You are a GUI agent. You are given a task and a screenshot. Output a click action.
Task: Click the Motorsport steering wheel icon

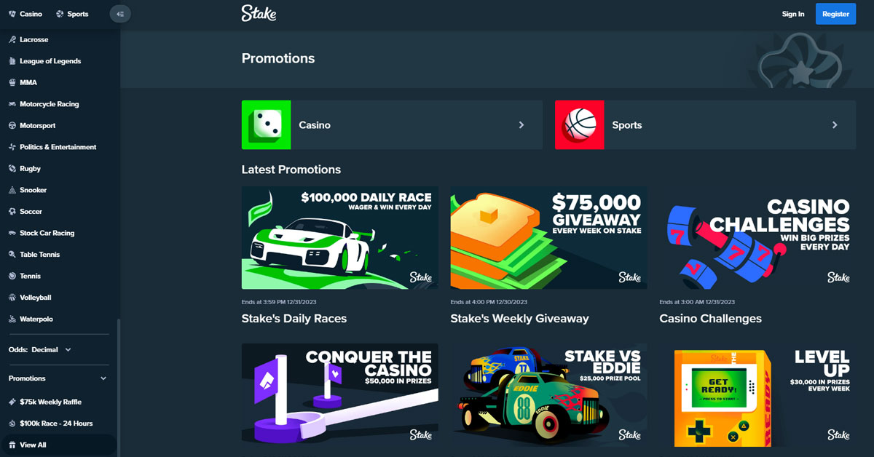[12, 125]
